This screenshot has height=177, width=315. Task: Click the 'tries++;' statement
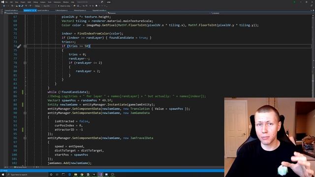[69, 42]
